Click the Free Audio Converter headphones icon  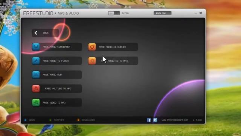(36, 47)
